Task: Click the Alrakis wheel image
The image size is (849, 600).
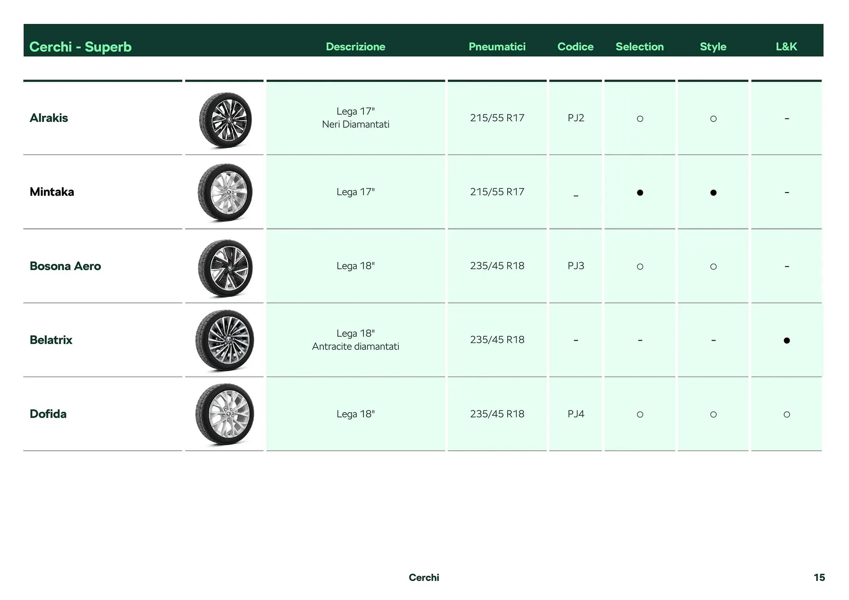Action: click(x=225, y=120)
